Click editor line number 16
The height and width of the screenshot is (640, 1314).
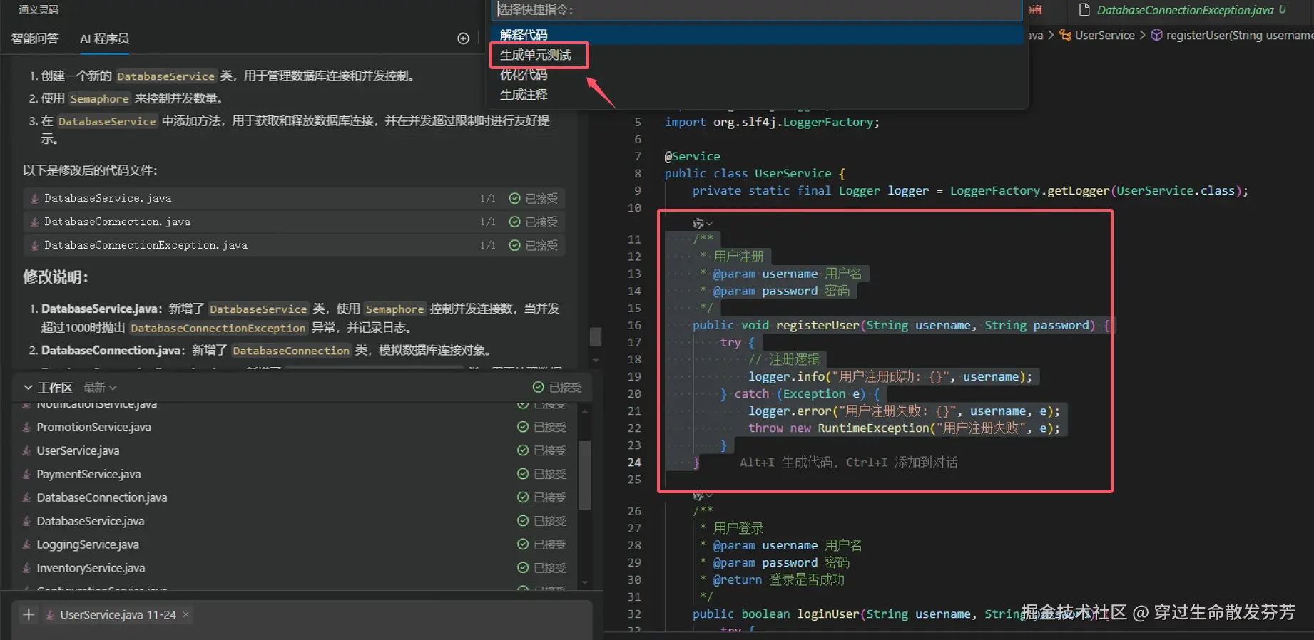point(634,325)
